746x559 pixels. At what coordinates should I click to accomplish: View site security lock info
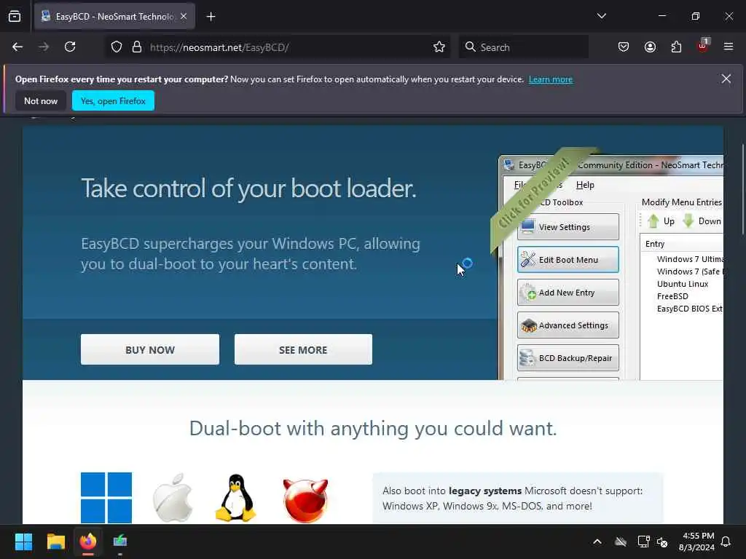click(x=137, y=47)
